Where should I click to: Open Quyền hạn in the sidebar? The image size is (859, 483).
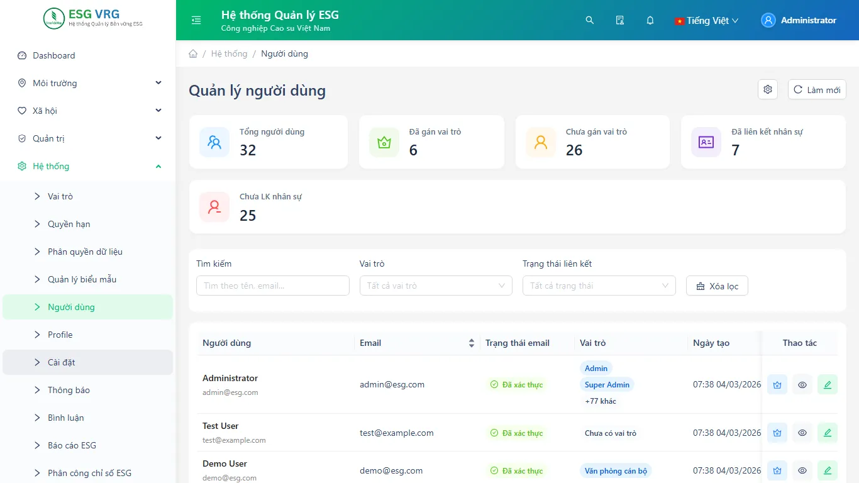[x=88, y=224]
